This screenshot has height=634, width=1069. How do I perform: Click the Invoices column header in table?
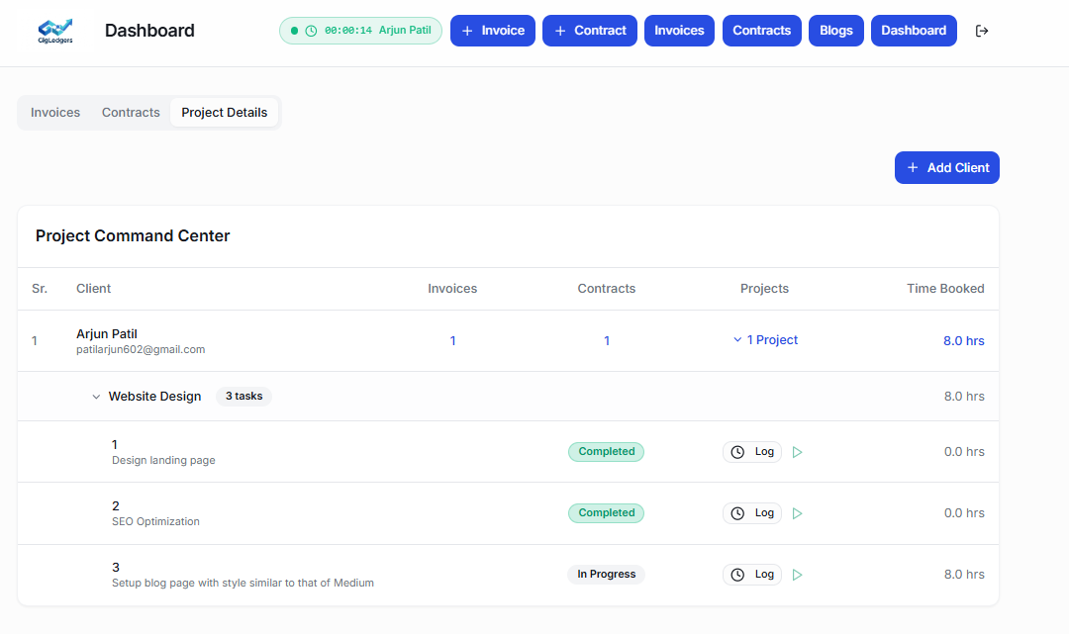452,289
